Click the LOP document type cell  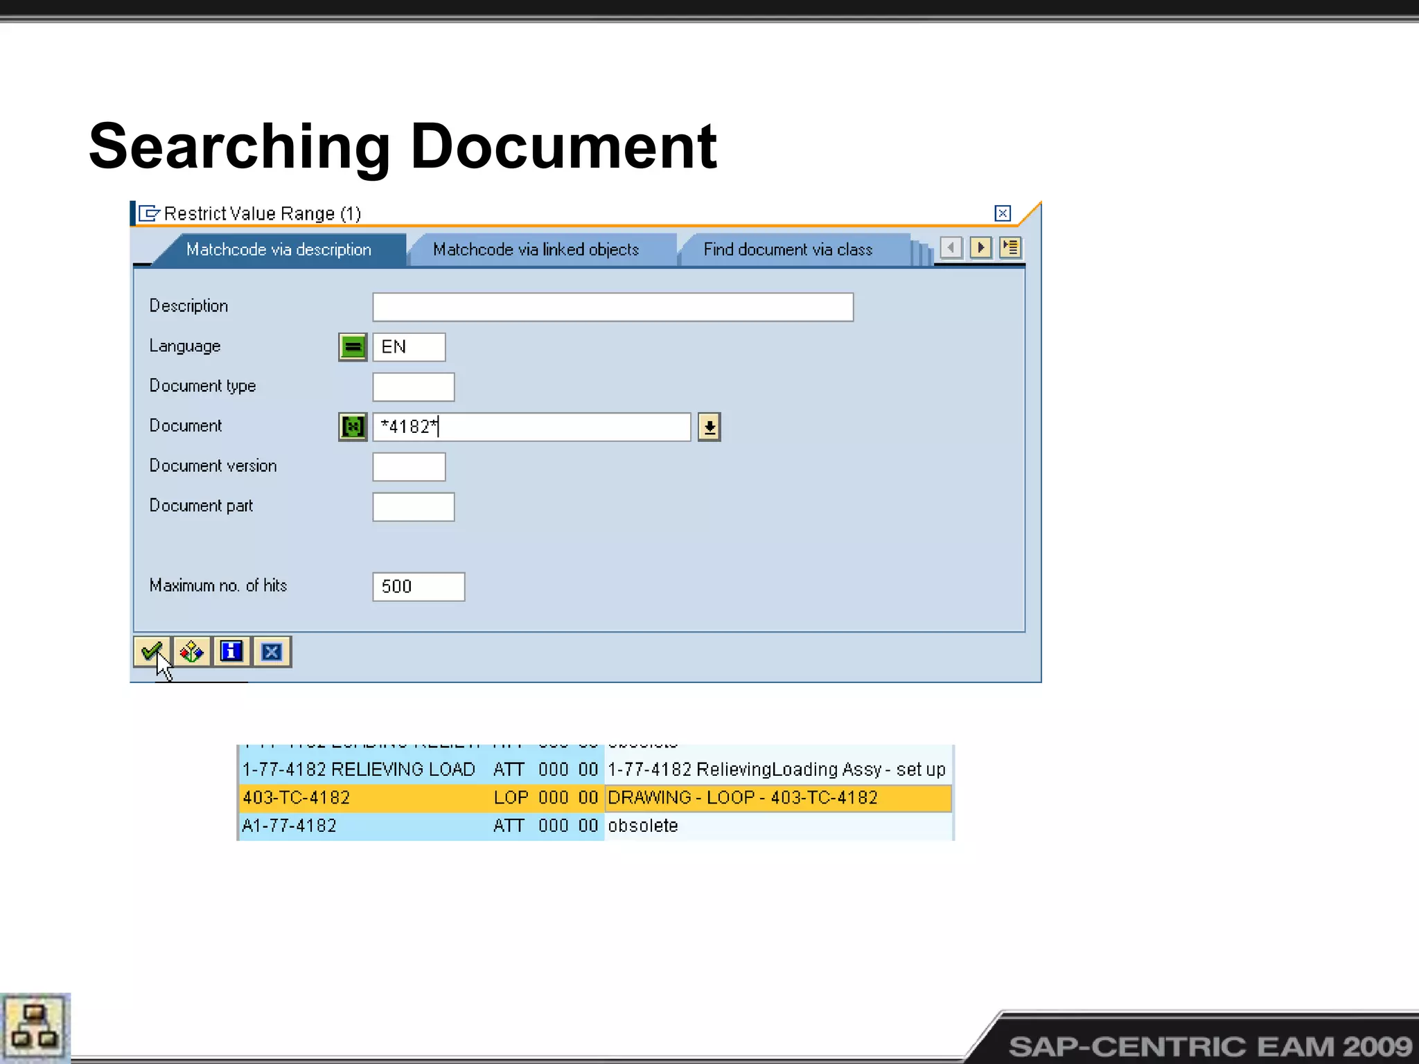click(511, 797)
